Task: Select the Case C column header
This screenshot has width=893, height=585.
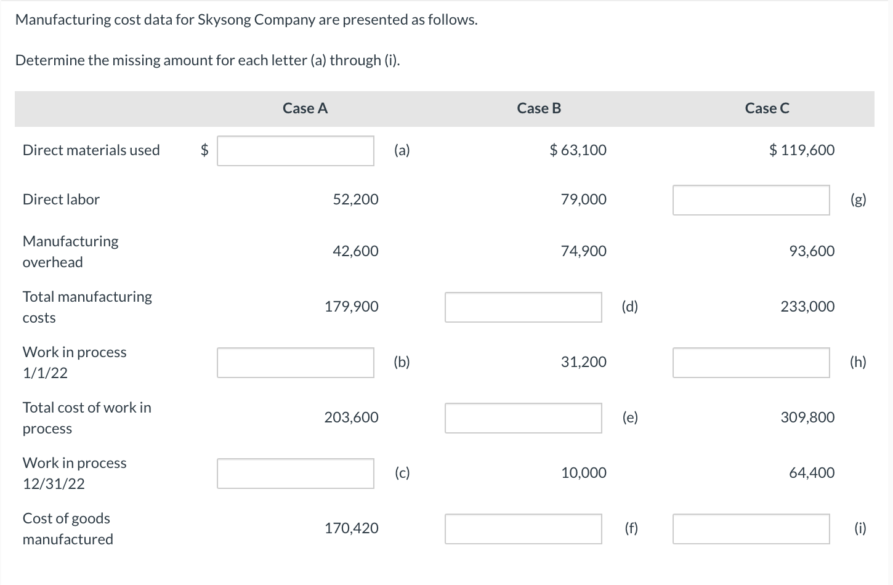Action: coord(767,108)
